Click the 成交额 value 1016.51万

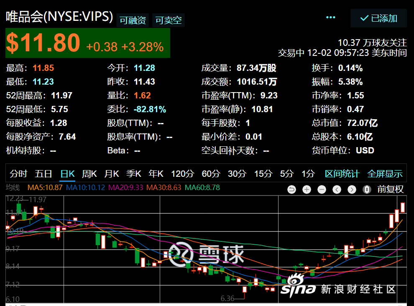[257, 82]
